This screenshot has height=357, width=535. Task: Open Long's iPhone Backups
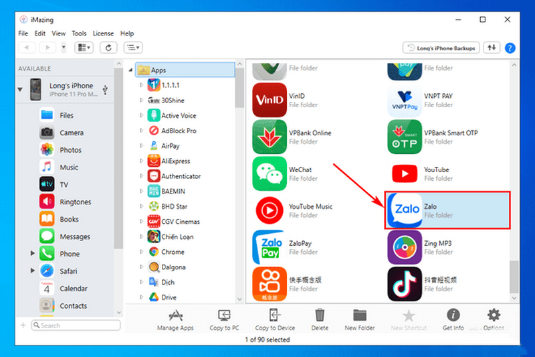click(x=441, y=48)
